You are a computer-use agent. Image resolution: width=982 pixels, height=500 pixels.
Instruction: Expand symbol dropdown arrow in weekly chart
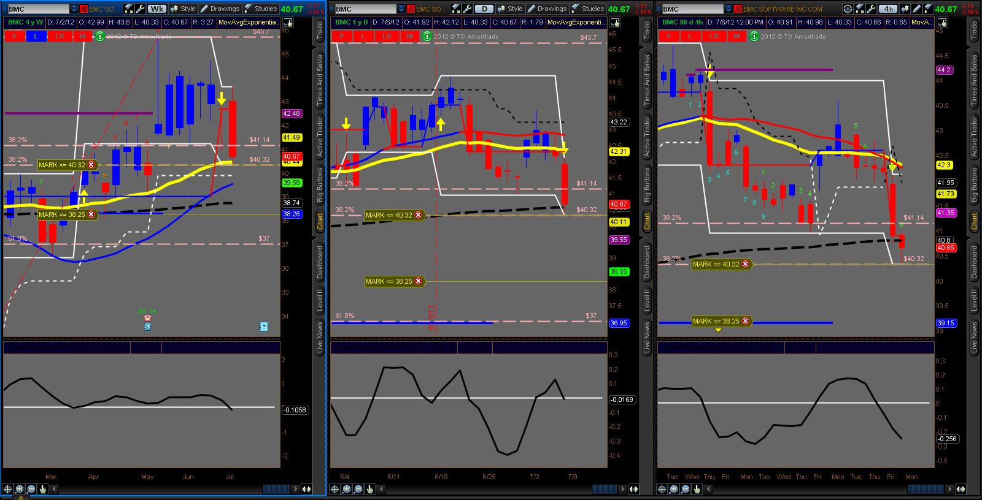coord(74,9)
